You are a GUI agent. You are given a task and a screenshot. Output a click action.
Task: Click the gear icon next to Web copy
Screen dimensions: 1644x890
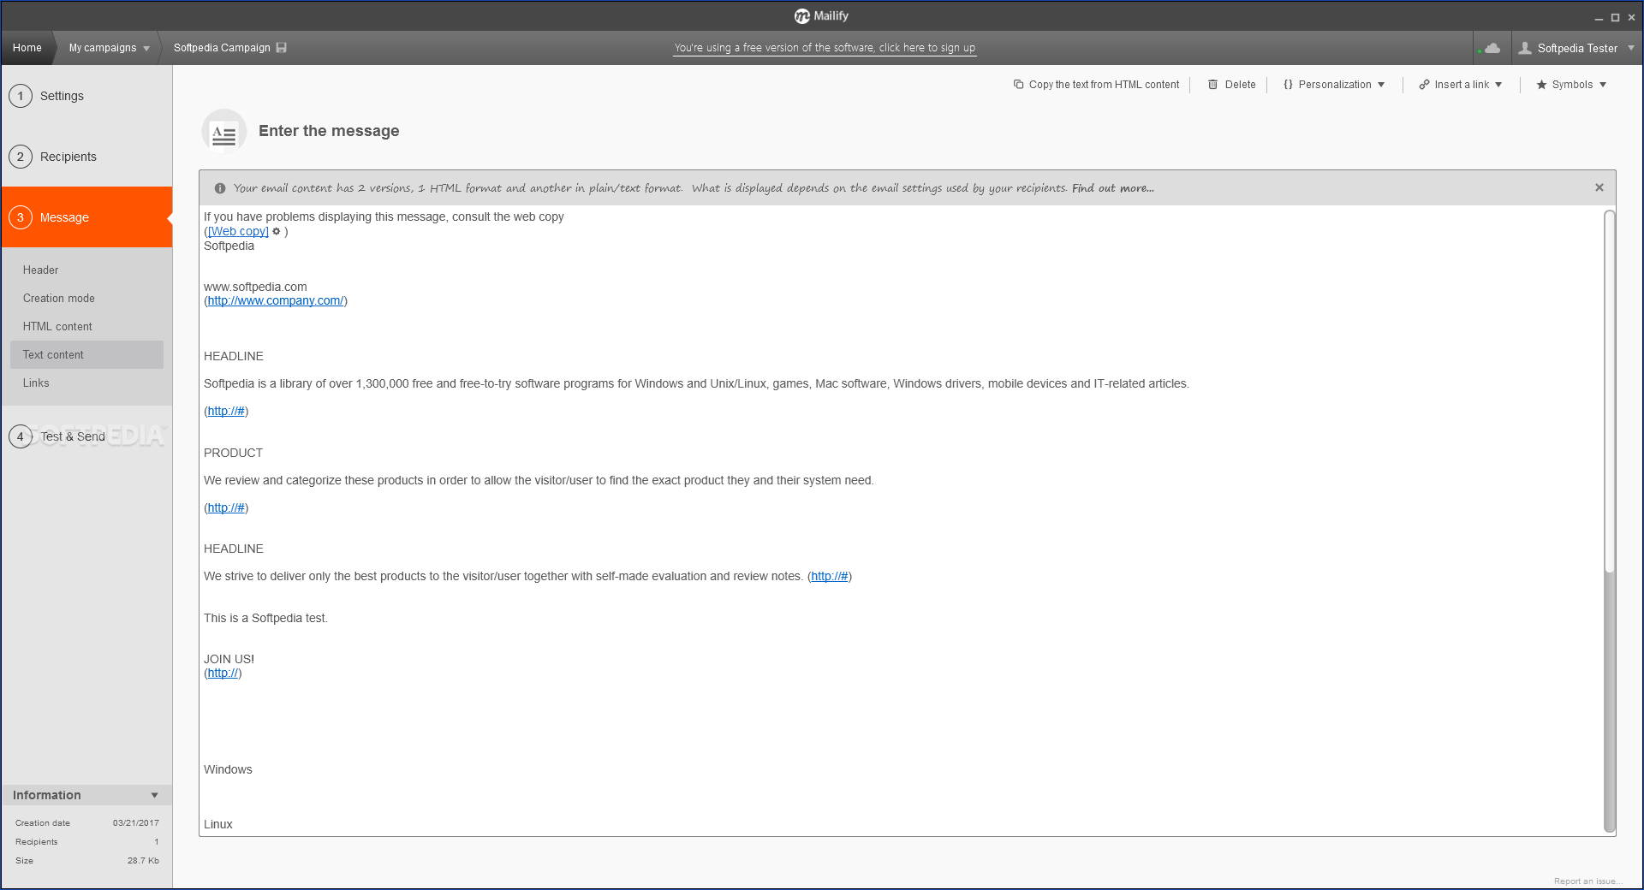276,231
